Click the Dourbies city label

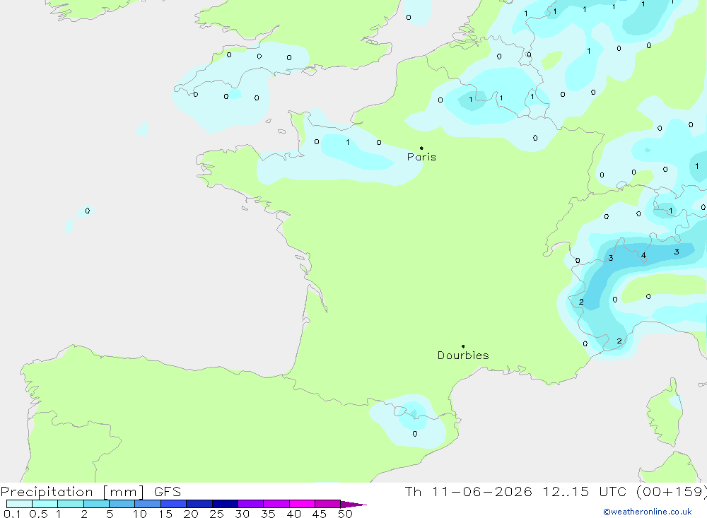463,355
